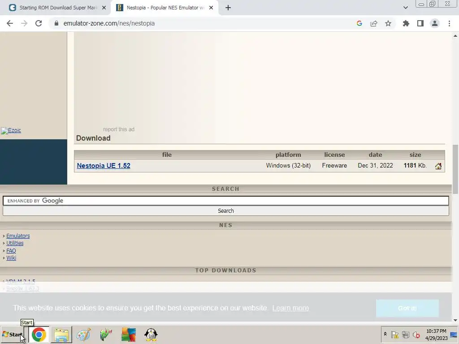
Task: Open VBA-M 2.1.5 top download
Action: point(21,281)
